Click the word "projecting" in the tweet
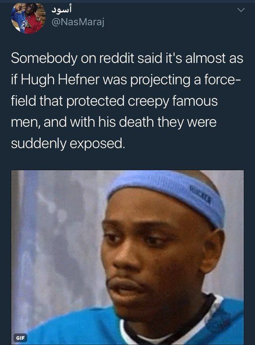 coord(160,80)
